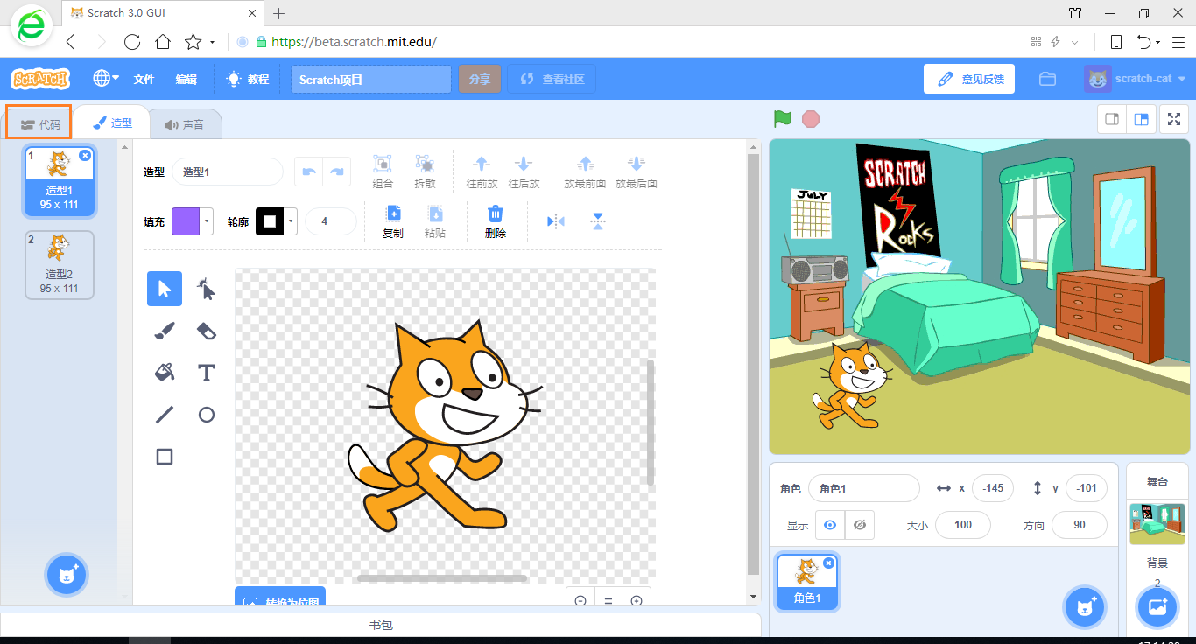Select the 角色1 sprite thumbnail
Screen dimensions: 1196x644
pos(806,581)
